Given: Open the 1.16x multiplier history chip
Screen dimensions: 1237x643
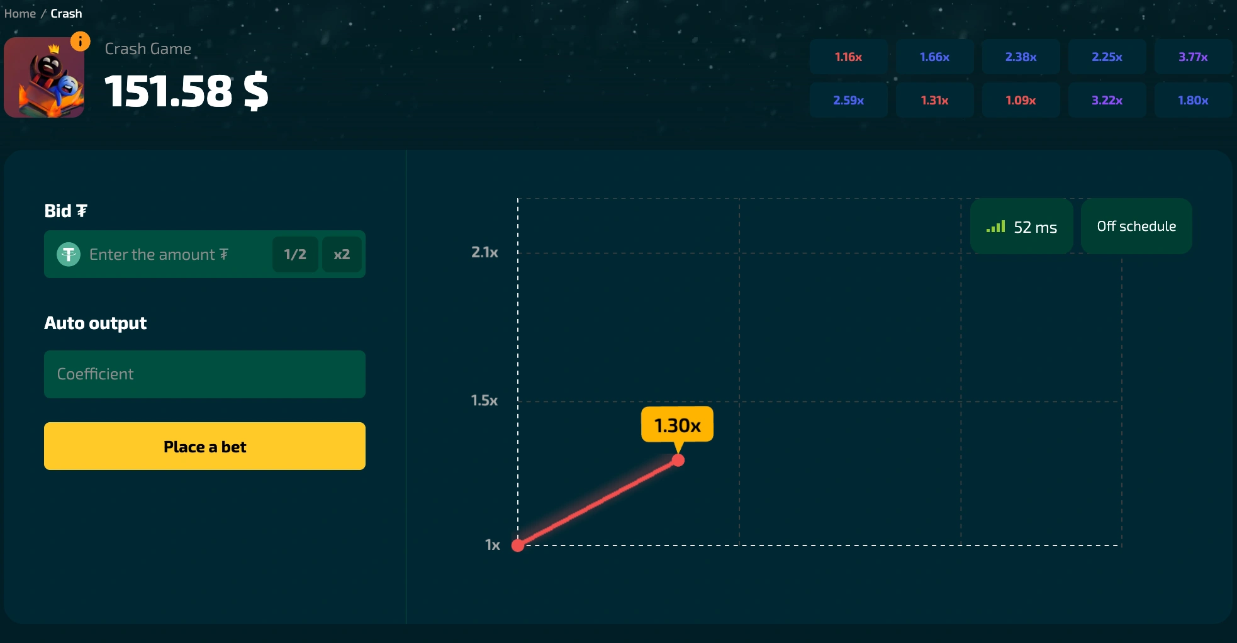Looking at the screenshot, I should (848, 57).
